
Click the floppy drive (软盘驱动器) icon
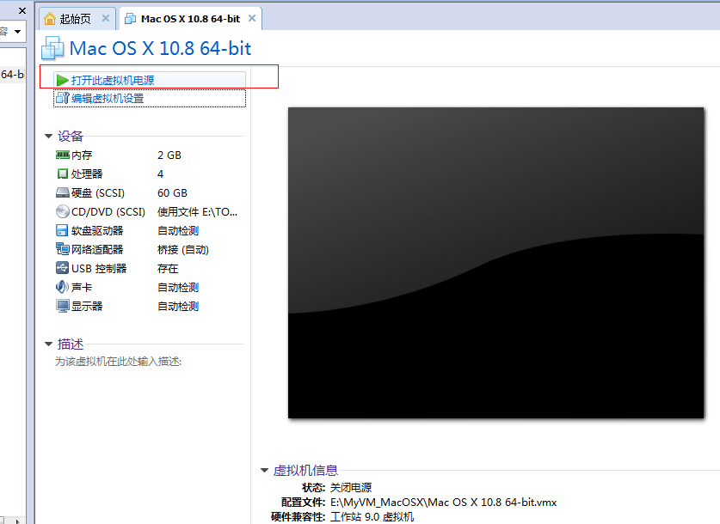coord(62,230)
